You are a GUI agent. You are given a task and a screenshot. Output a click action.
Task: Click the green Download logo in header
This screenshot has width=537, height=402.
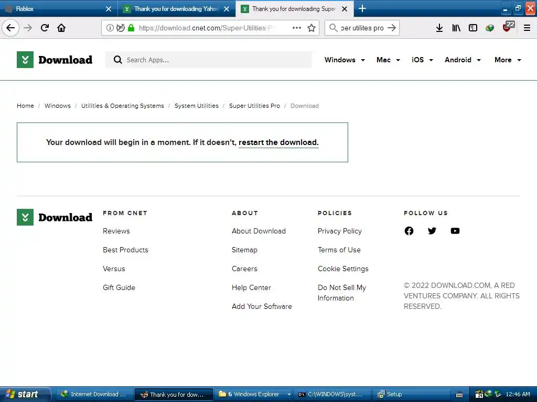pyautogui.click(x=55, y=60)
